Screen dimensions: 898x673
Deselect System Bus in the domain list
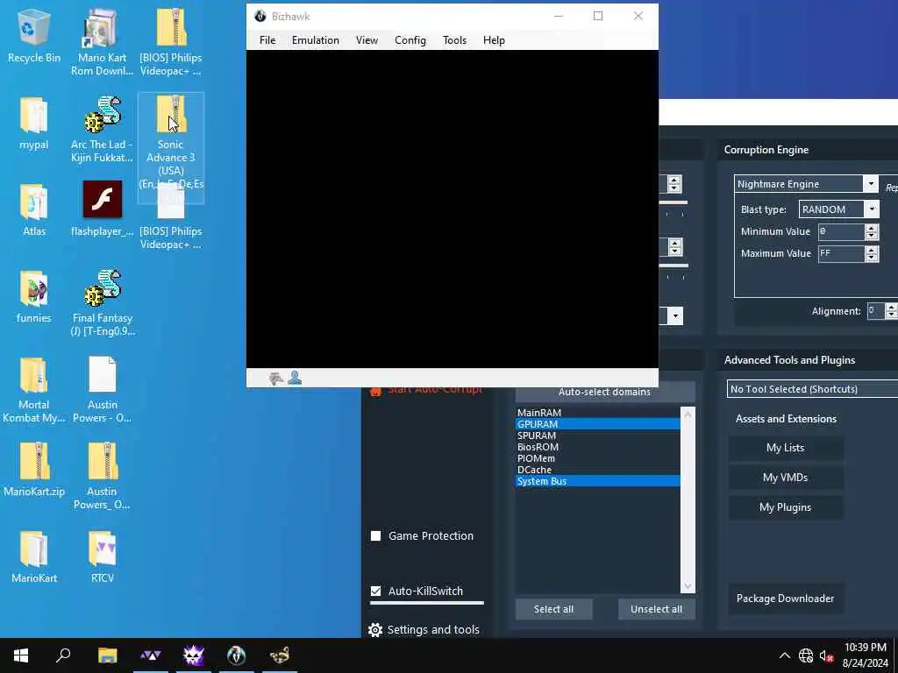click(598, 481)
